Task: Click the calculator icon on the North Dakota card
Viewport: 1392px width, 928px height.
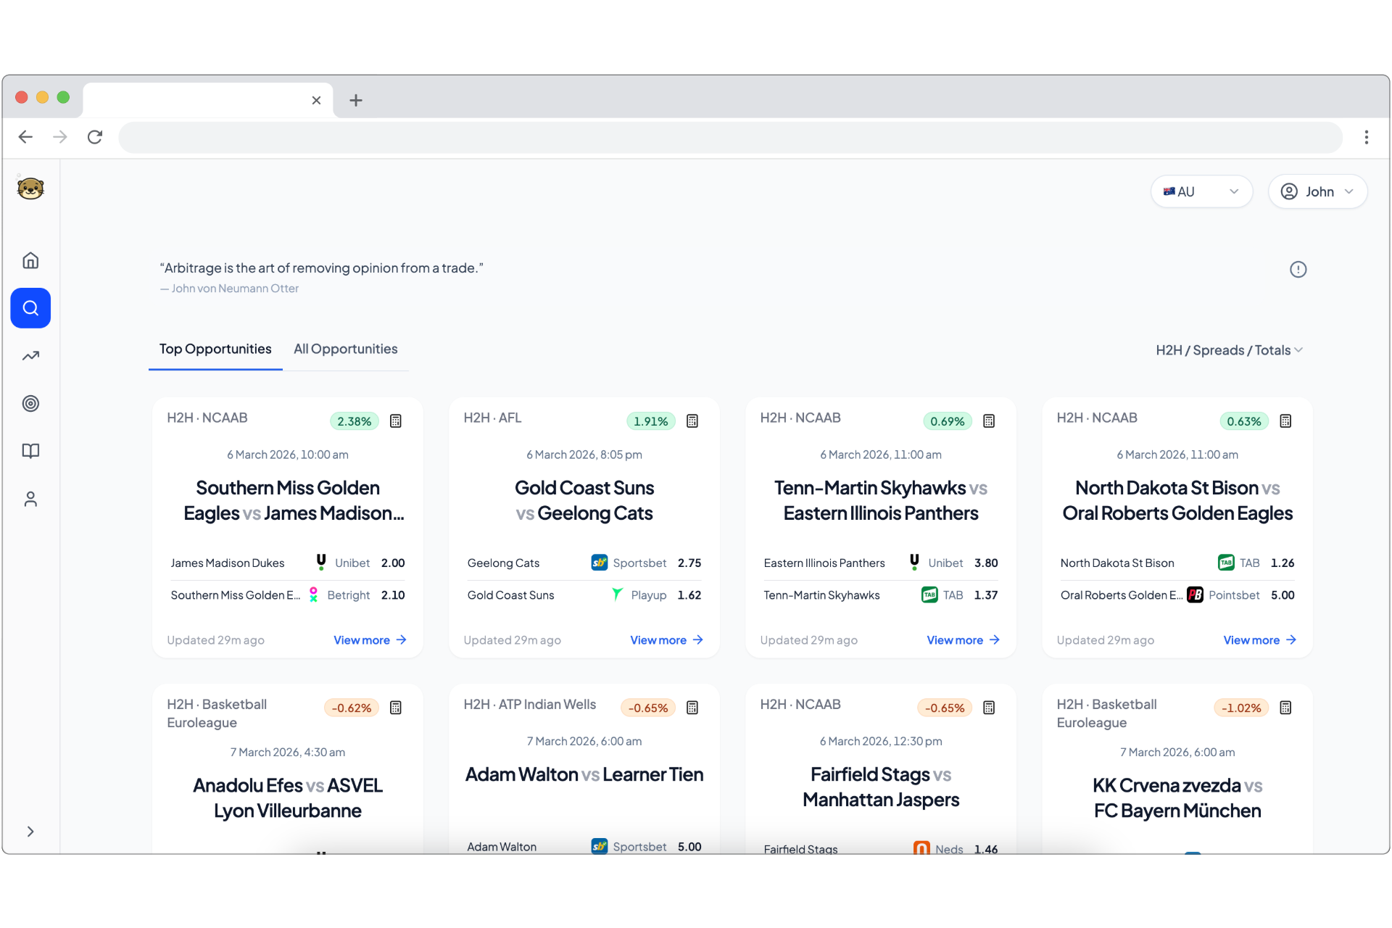Action: [1285, 420]
